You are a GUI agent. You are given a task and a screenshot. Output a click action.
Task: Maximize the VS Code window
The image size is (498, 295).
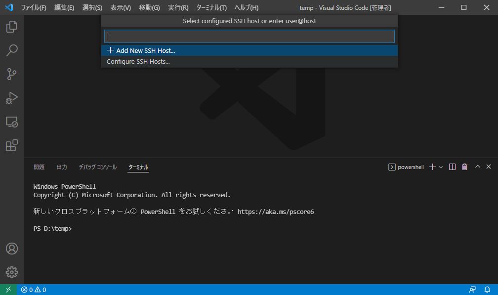click(x=464, y=7)
